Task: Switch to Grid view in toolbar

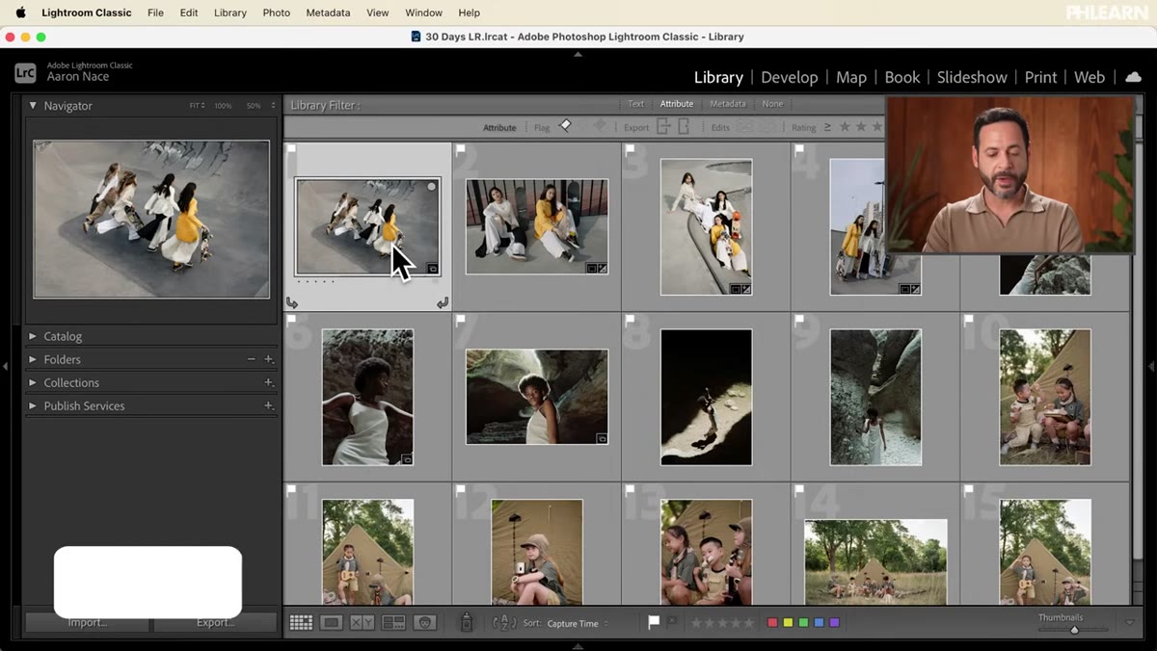Action: [x=301, y=623]
